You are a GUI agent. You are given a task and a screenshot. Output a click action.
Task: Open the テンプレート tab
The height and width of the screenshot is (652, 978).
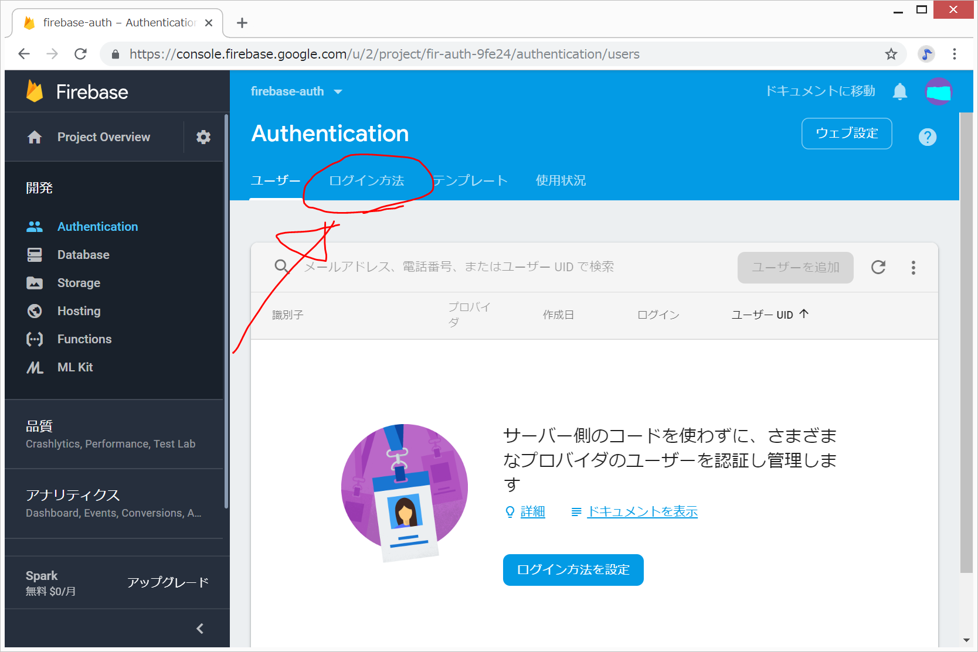click(x=470, y=180)
